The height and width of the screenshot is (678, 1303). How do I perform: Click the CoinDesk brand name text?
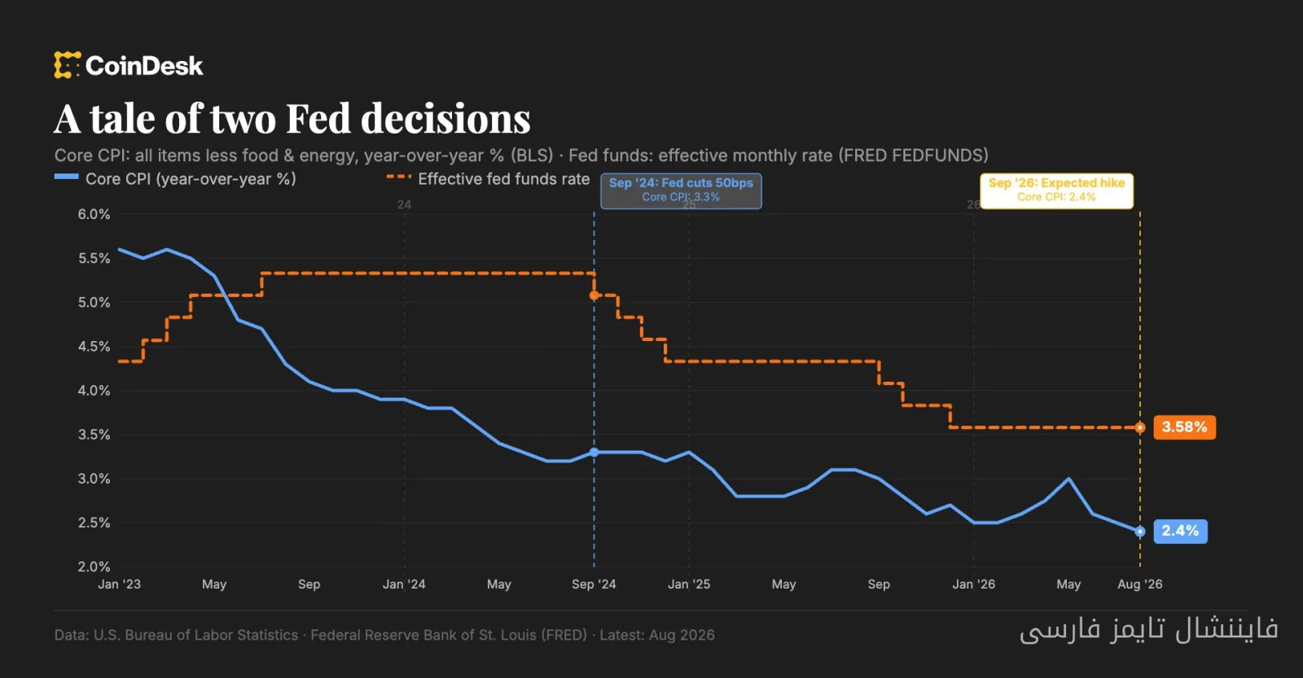144,66
